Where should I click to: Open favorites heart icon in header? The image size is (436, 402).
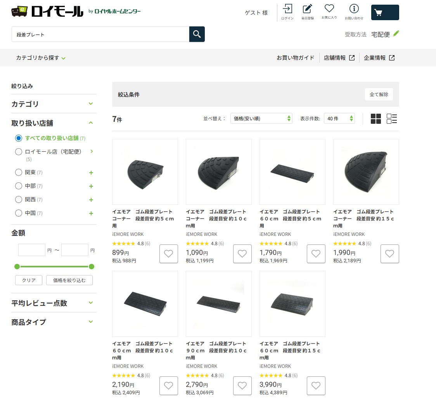click(329, 12)
